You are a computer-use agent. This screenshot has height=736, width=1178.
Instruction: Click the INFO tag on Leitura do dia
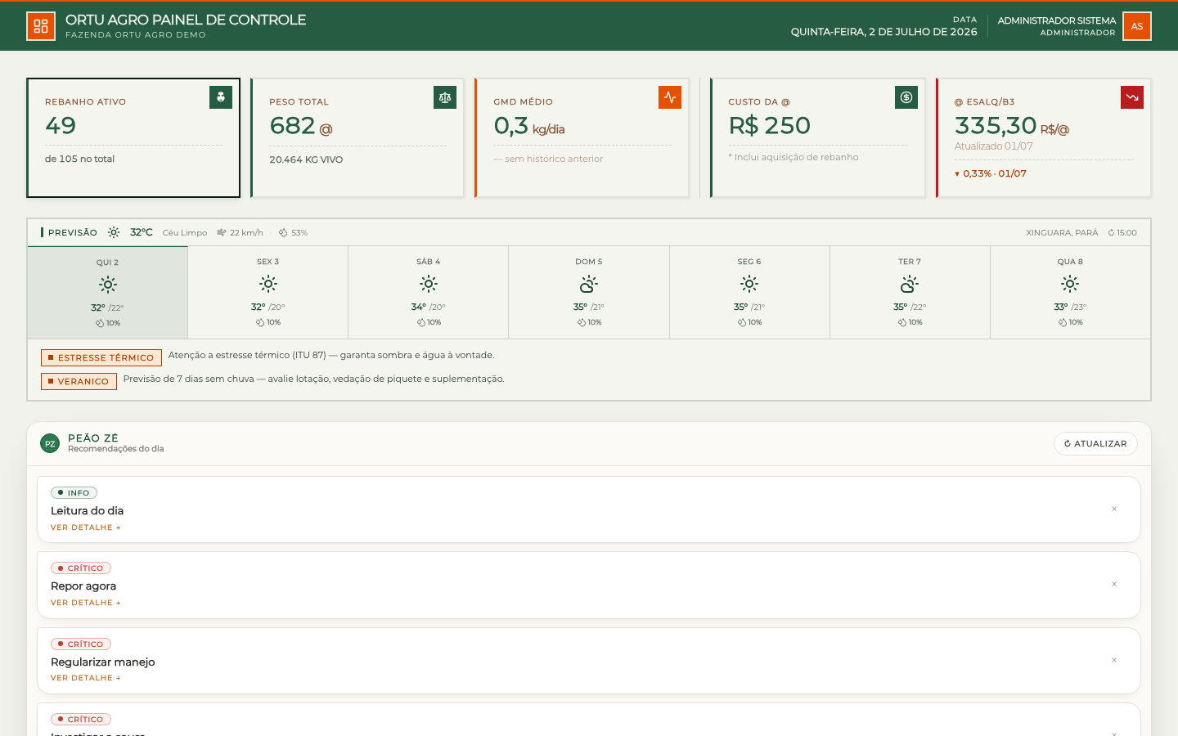click(74, 492)
